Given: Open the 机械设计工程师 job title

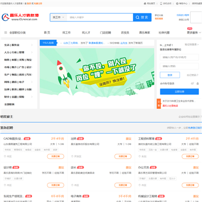Looking at the screenshot, I should pos(148,196).
